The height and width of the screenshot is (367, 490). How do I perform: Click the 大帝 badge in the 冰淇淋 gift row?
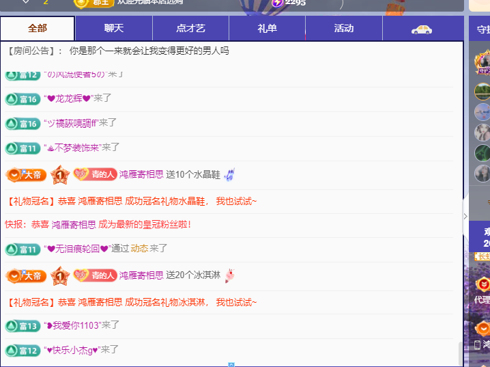(x=26, y=276)
